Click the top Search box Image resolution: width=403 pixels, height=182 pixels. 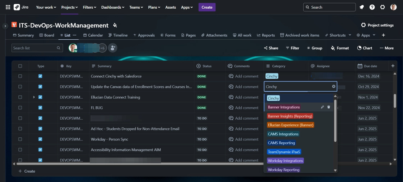click(x=330, y=7)
